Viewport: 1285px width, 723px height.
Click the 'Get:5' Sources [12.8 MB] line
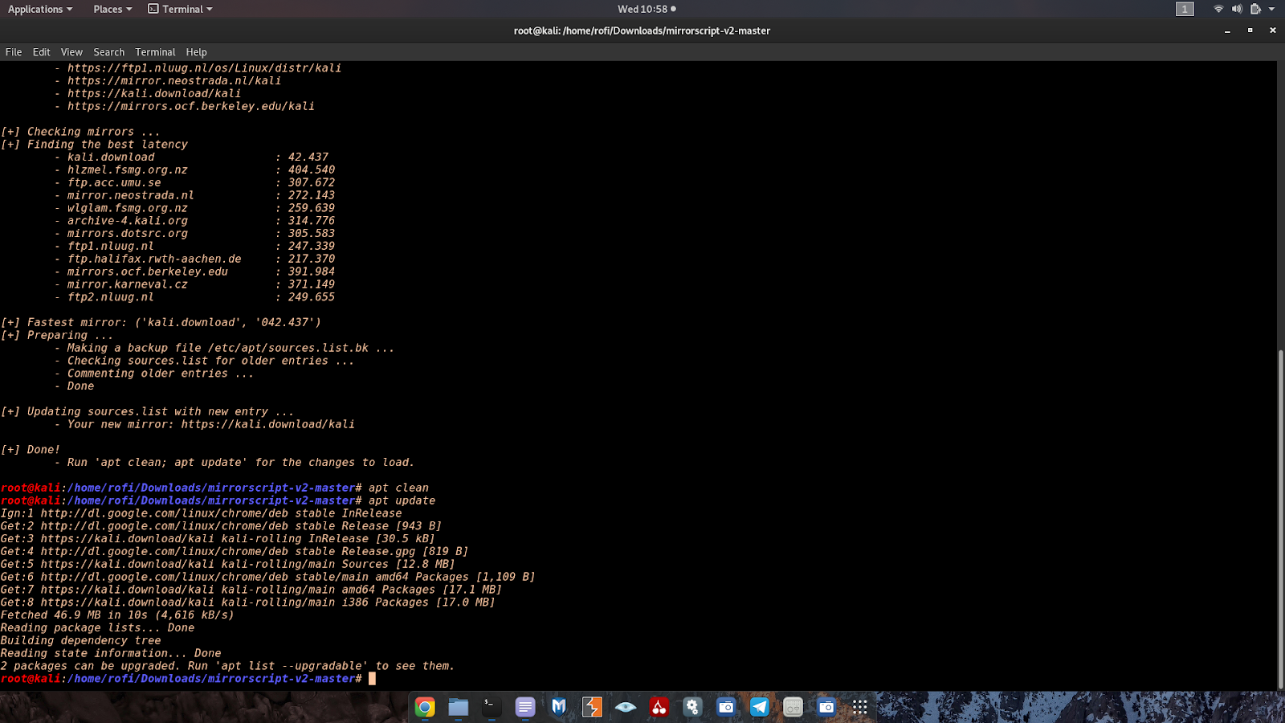pyautogui.click(x=228, y=564)
